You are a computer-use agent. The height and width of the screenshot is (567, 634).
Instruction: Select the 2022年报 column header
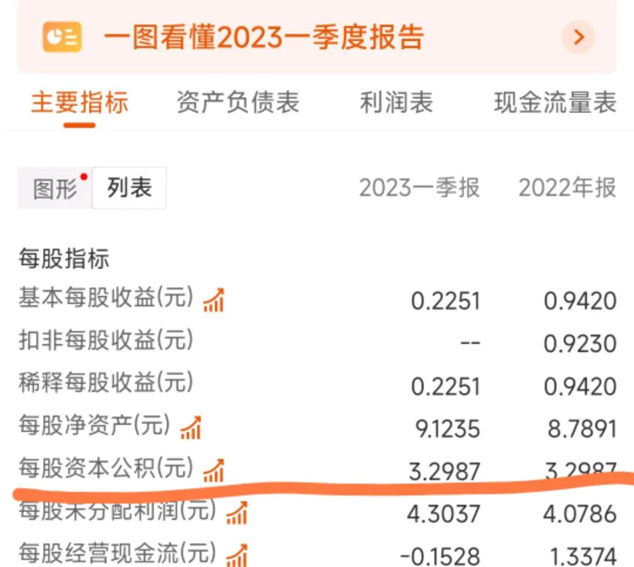[565, 188]
